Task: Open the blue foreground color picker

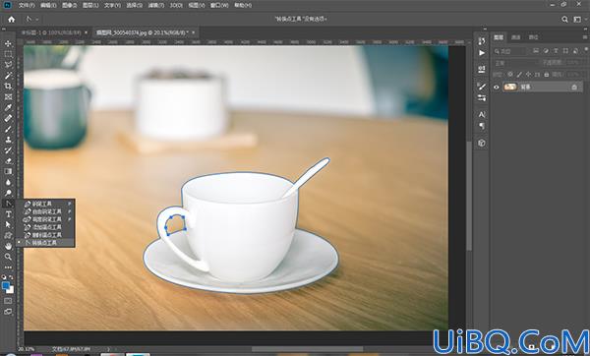Action: 5,285
